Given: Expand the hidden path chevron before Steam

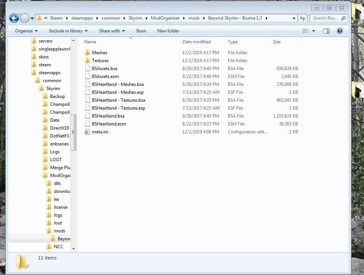Looking at the screenshot, I should point(46,18).
